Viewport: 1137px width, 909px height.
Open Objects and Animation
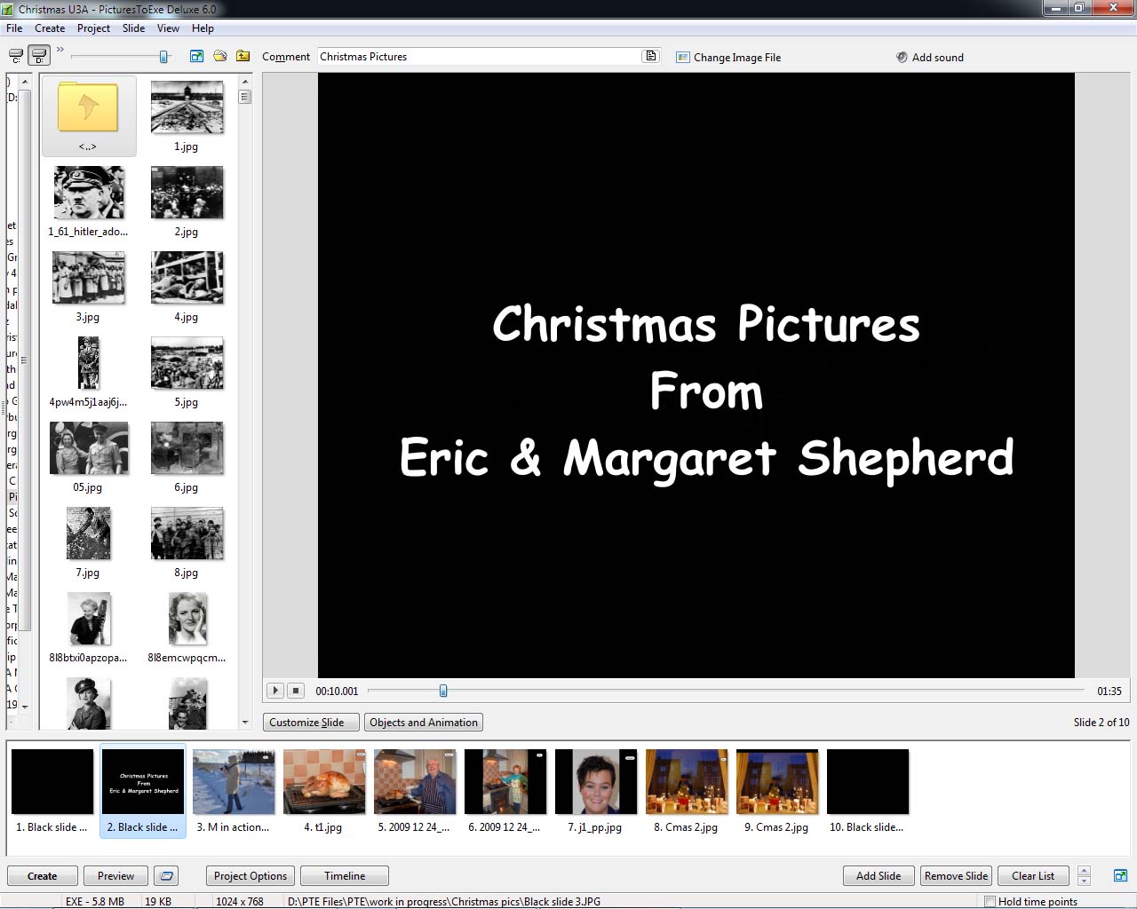point(424,722)
